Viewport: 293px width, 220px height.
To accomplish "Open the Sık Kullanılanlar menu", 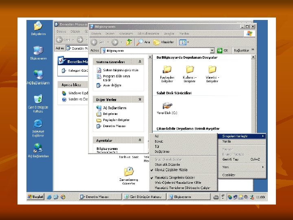I will point(148,33).
